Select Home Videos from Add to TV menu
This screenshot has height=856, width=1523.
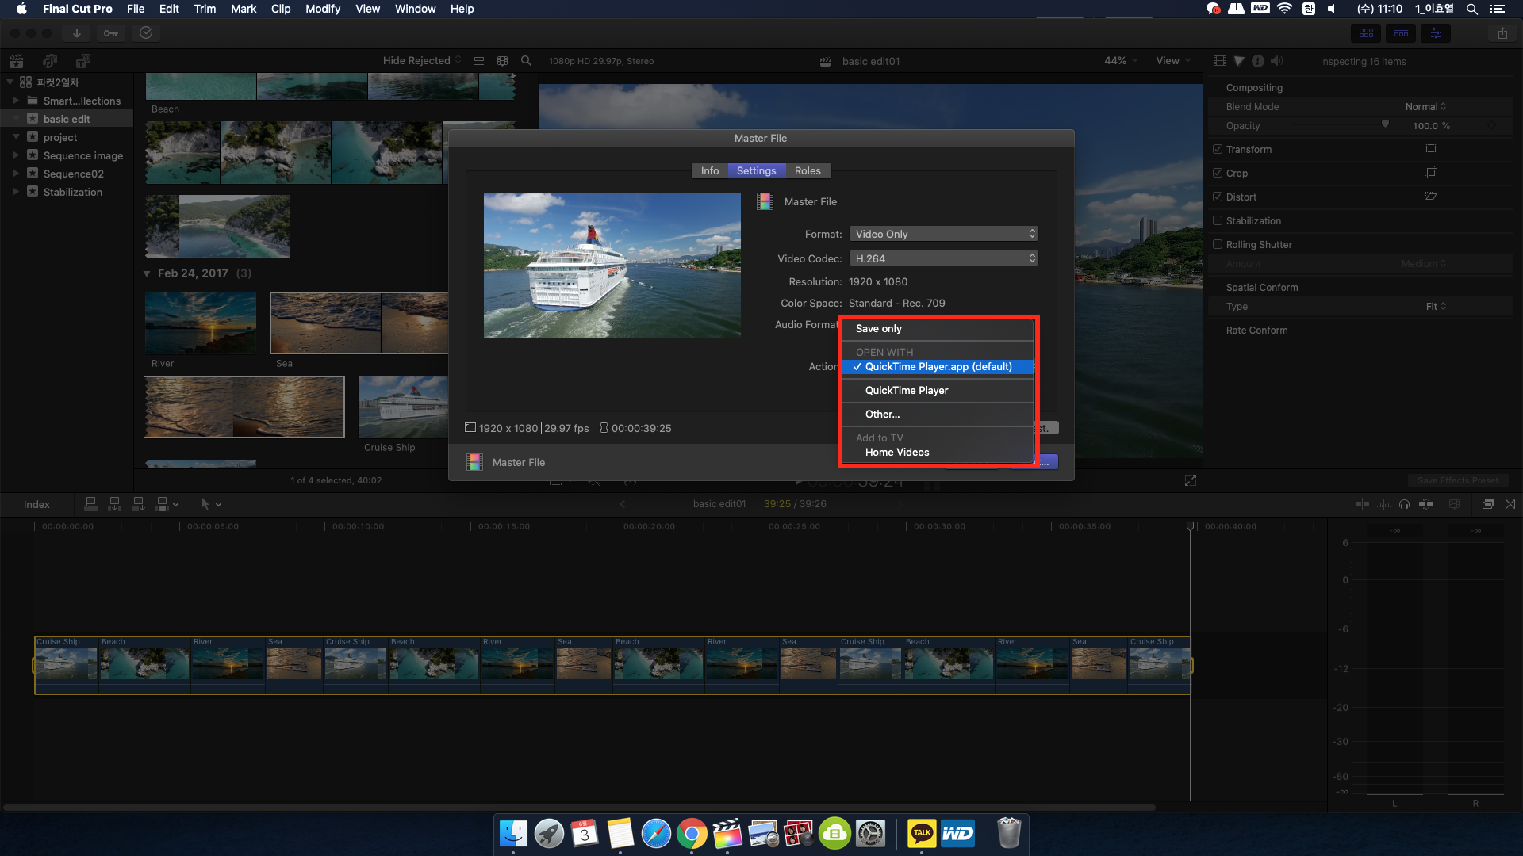coord(896,452)
